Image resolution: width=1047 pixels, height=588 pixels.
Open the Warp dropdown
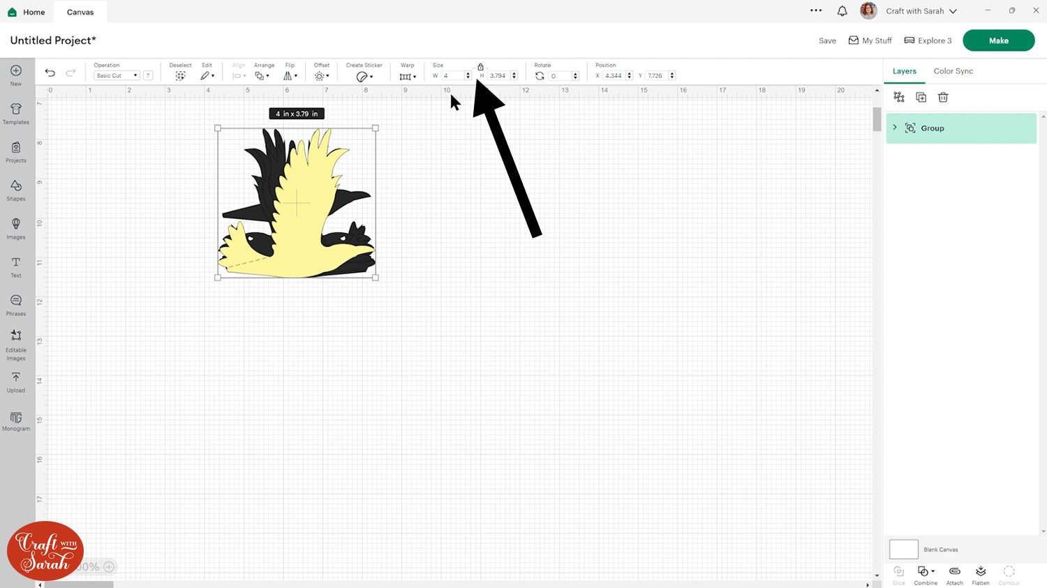pyautogui.click(x=408, y=76)
